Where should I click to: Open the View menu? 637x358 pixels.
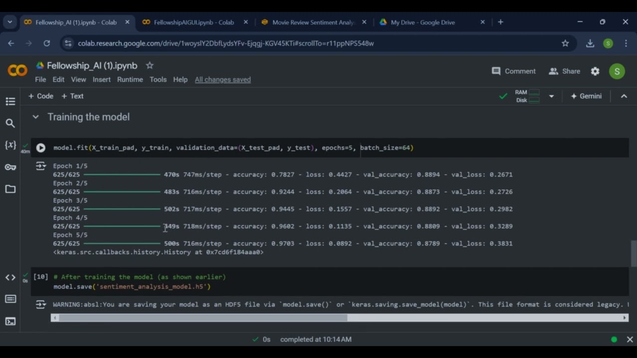click(x=78, y=80)
